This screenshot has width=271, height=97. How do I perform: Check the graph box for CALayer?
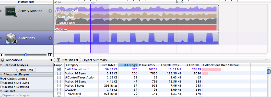click(x=59, y=90)
